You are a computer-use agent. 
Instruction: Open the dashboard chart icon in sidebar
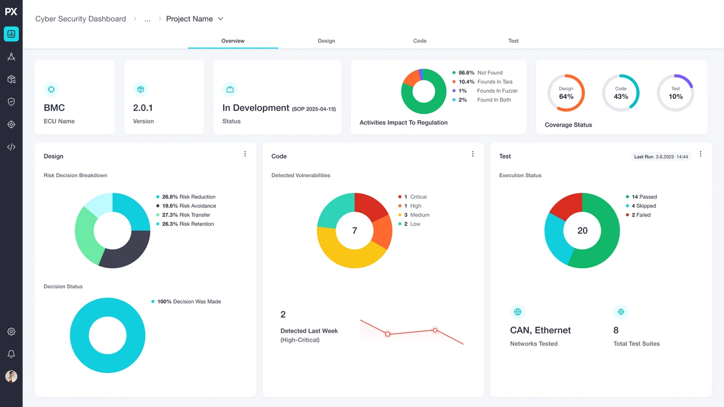pos(11,34)
